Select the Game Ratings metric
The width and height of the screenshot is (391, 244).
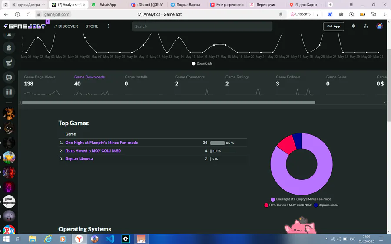[x=244, y=86]
